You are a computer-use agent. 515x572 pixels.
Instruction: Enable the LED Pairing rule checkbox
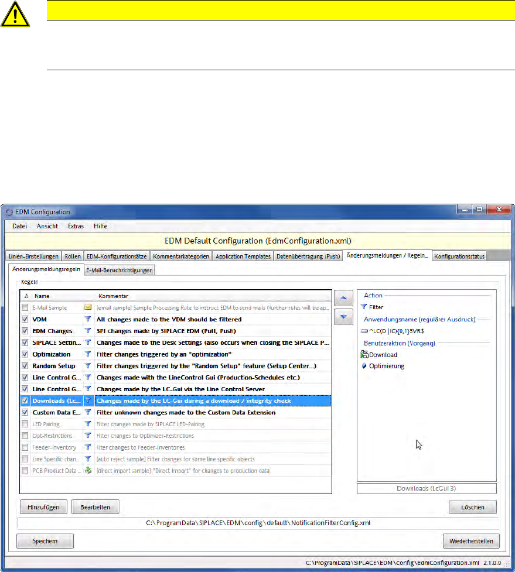click(x=25, y=424)
